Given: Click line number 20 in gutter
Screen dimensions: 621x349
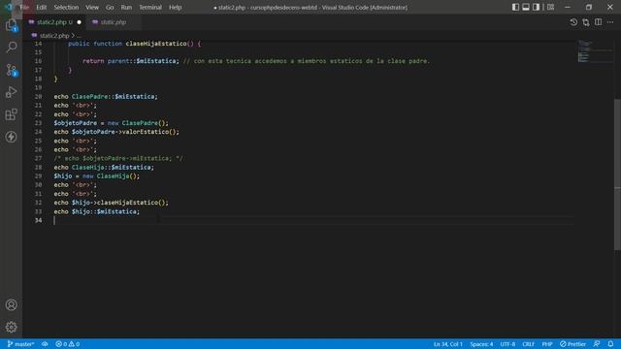Looking at the screenshot, I should coord(38,97).
